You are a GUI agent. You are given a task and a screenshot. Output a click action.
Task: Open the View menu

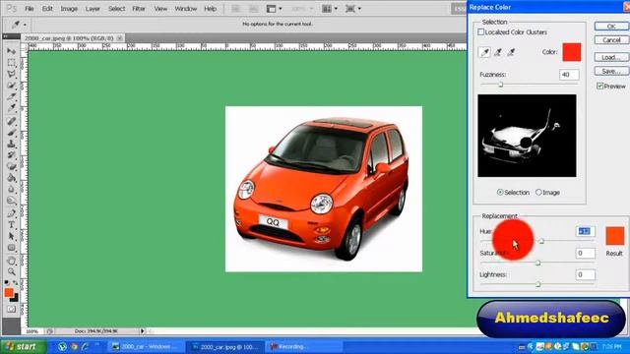click(160, 9)
